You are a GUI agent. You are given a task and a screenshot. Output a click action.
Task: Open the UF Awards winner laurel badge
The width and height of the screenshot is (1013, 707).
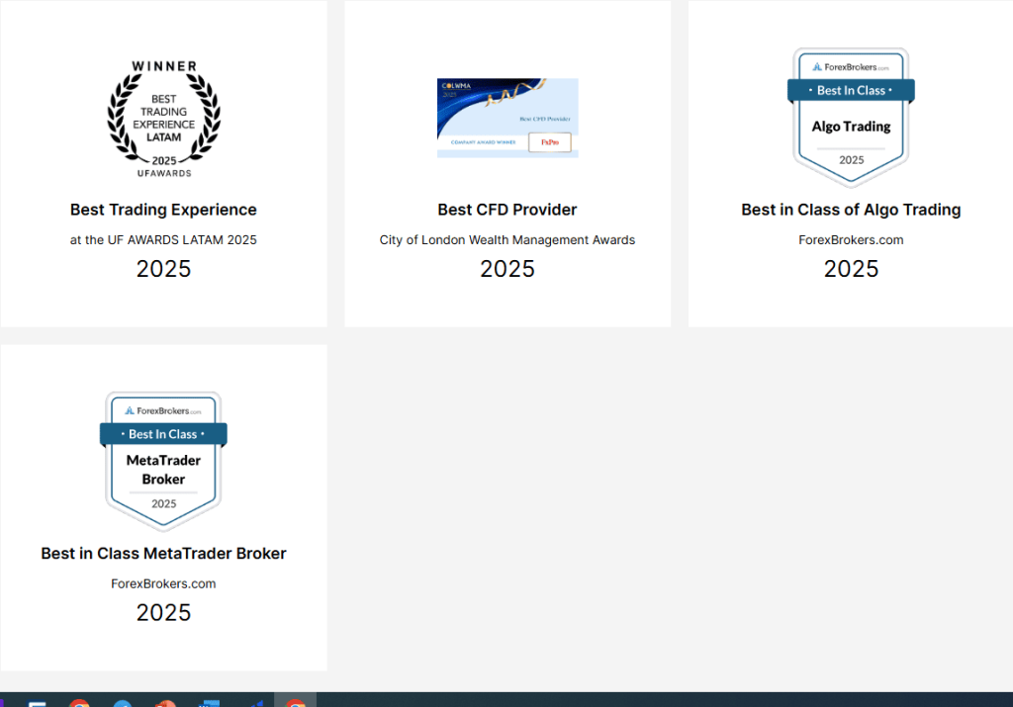click(x=163, y=119)
